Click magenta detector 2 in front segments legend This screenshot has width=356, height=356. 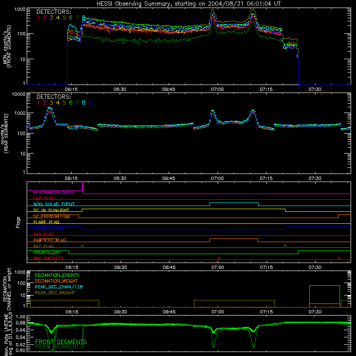(45, 18)
